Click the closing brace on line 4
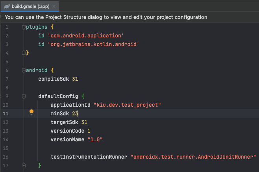Image resolution: width=259 pixels, height=172 pixels. pos(28,53)
